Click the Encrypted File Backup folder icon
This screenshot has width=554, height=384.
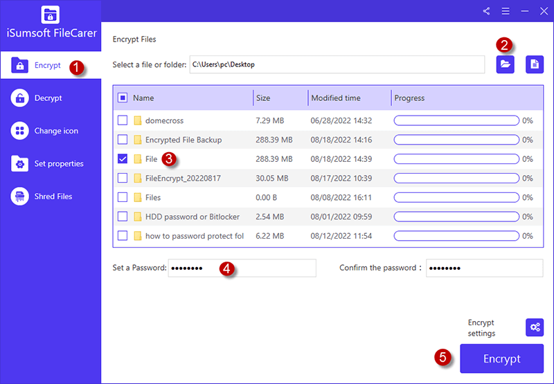coord(138,140)
